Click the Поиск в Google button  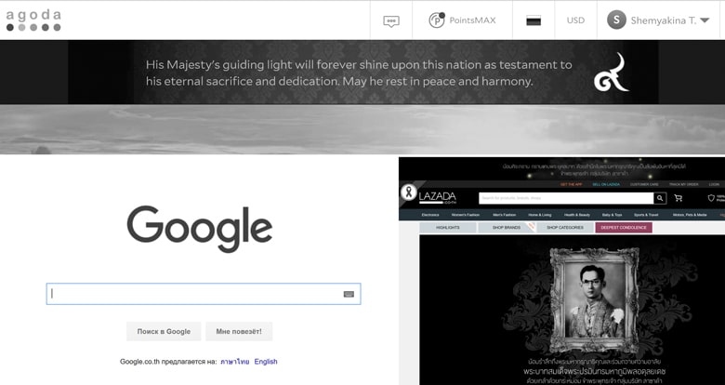(164, 331)
